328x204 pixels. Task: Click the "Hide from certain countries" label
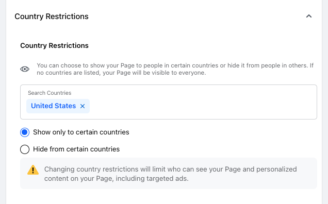[76, 149]
